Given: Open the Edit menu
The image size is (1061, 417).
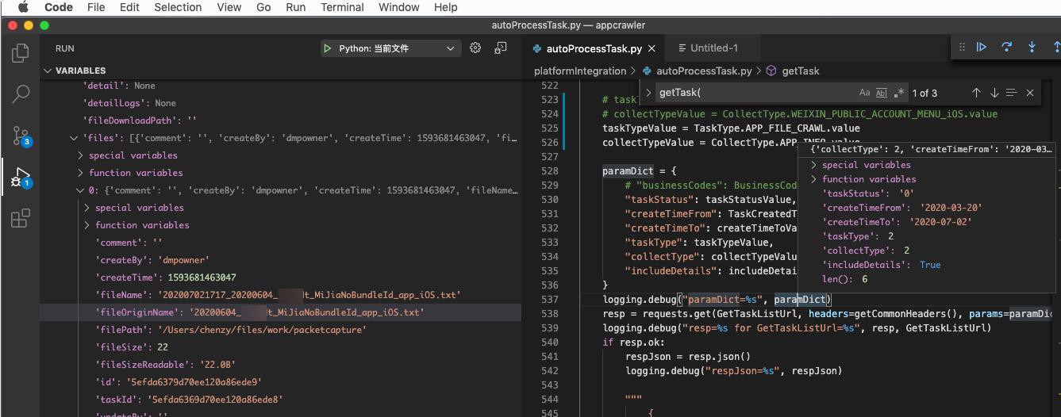Looking at the screenshot, I should pos(130,7).
